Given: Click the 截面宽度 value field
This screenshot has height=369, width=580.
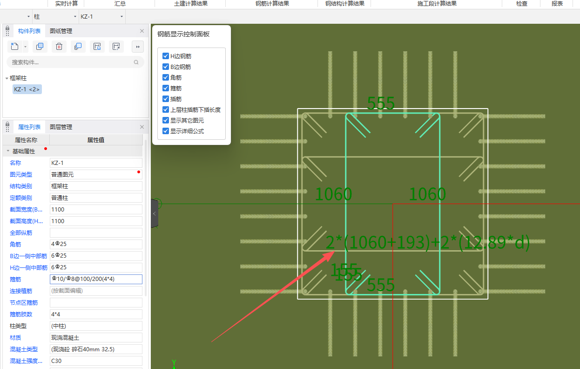Looking at the screenshot, I should 96,209.
